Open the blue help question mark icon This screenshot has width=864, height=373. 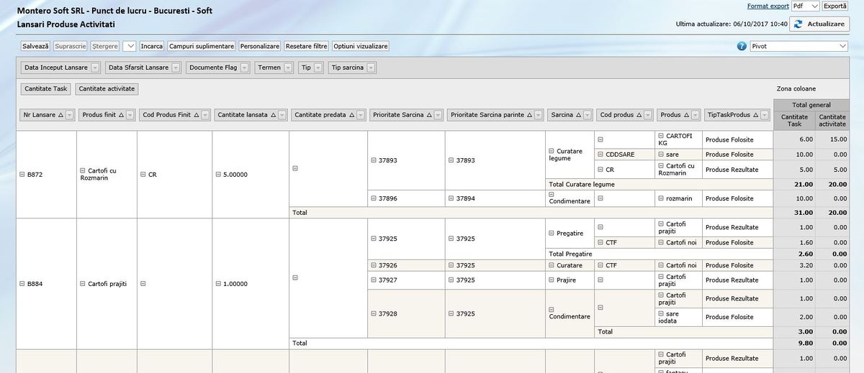742,46
